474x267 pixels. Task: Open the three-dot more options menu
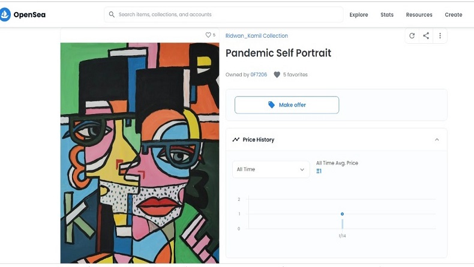tap(440, 36)
